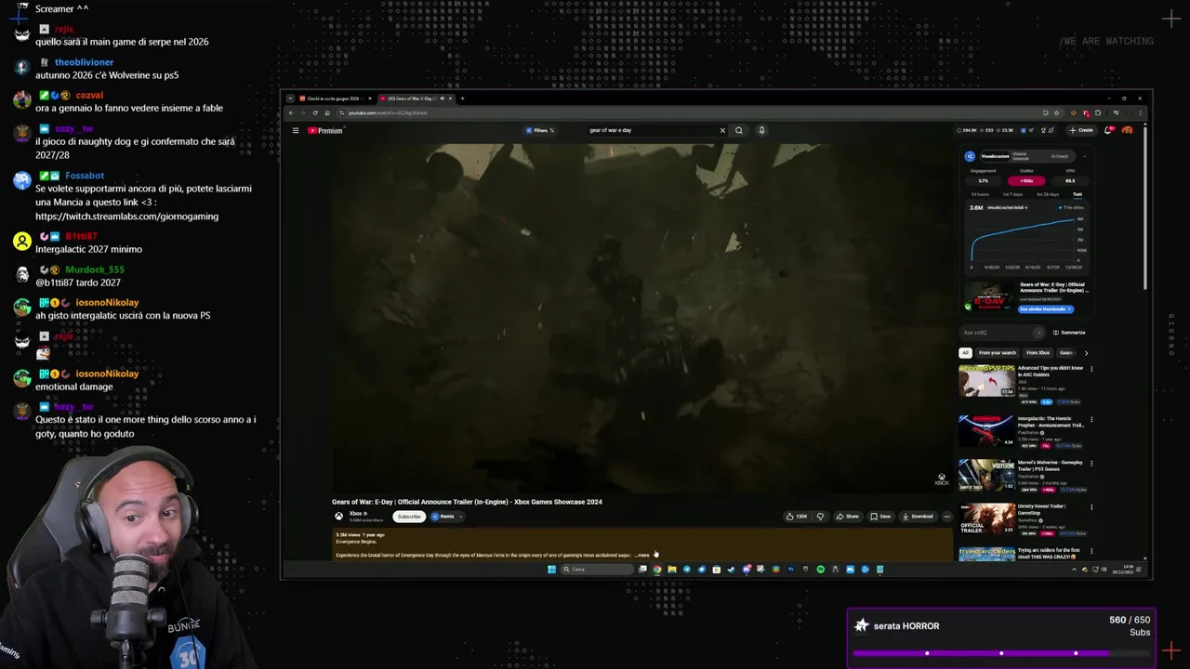
Task: Select the All filter chip
Action: tap(965, 353)
